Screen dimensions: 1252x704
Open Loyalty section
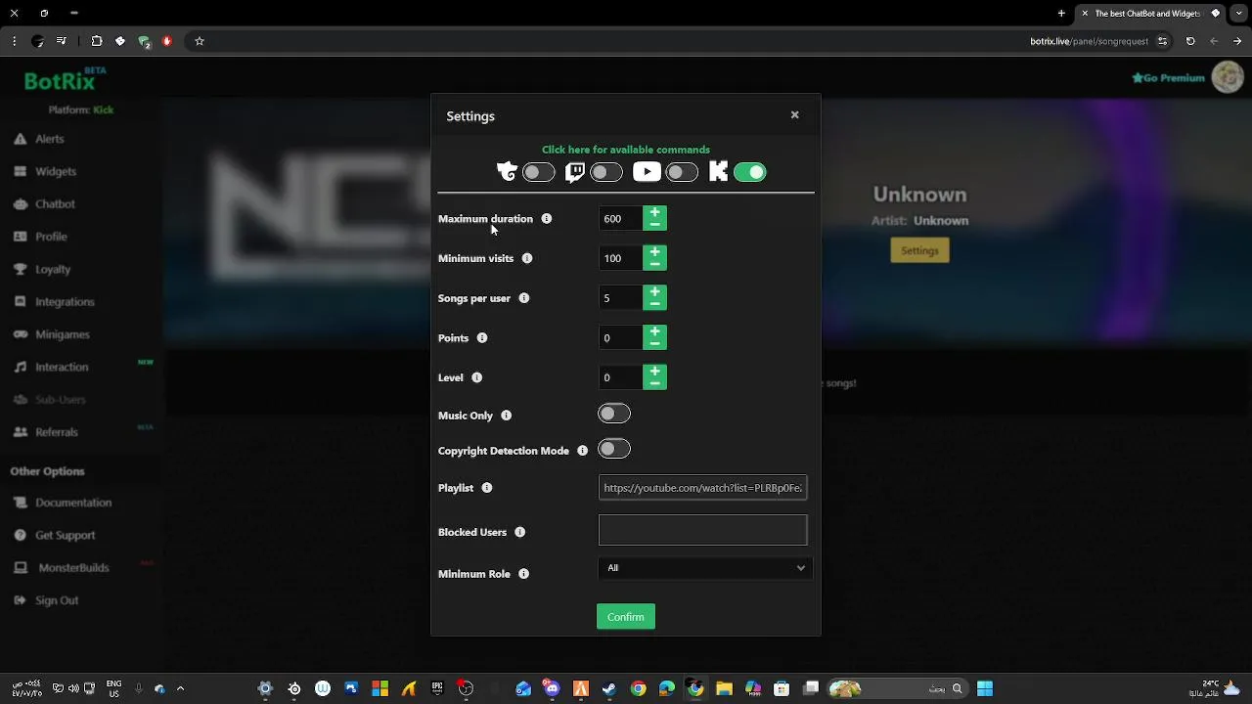[42, 269]
